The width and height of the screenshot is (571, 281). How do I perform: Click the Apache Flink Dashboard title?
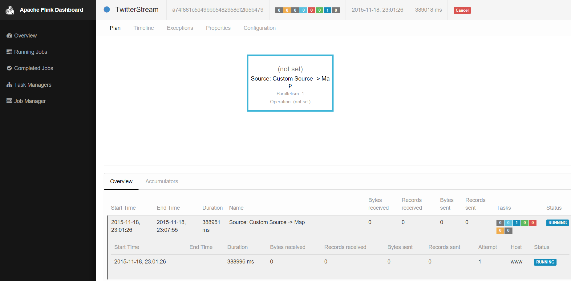pyautogui.click(x=51, y=10)
